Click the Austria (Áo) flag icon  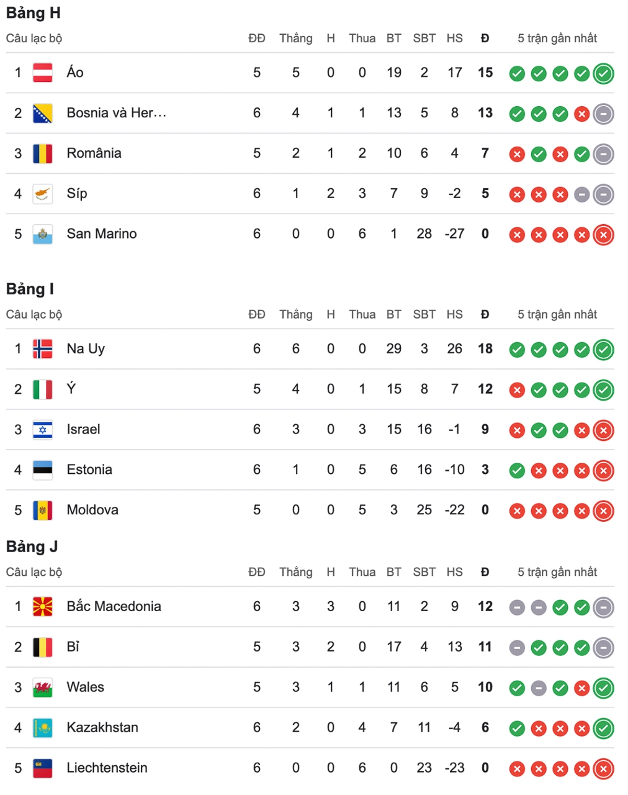click(42, 73)
